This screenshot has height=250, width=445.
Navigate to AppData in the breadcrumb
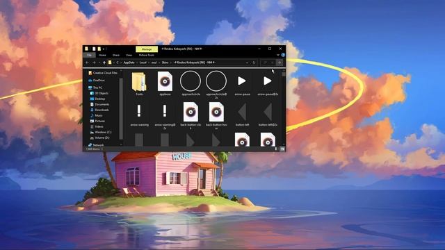pyautogui.click(x=129, y=62)
